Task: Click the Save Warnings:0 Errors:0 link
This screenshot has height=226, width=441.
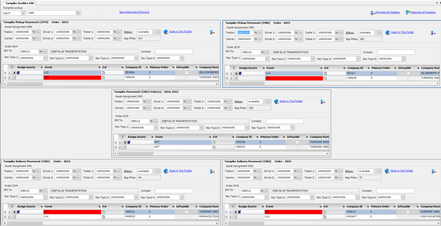Action: tap(134, 12)
